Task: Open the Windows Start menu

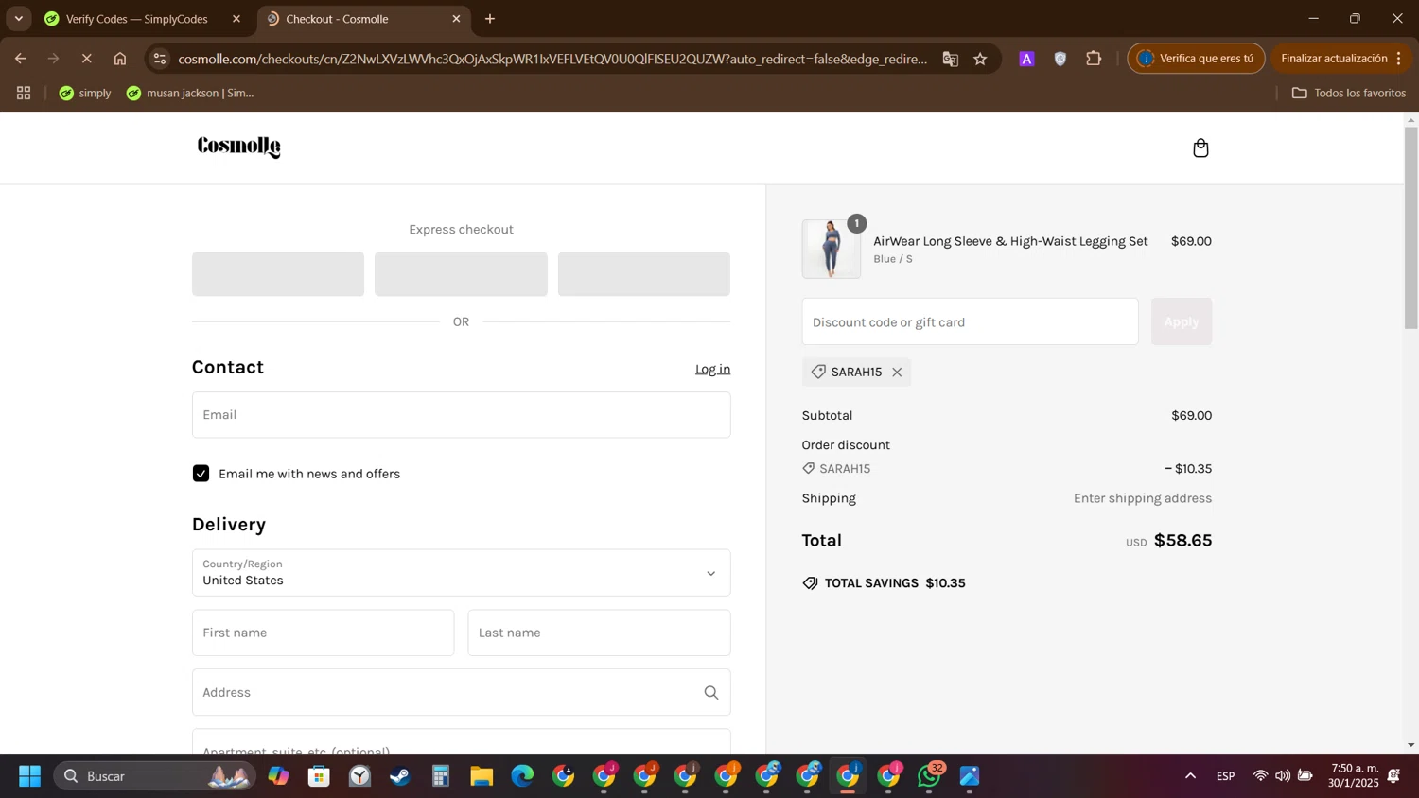Action: tap(29, 776)
